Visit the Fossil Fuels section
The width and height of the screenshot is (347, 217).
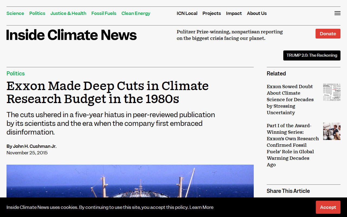(x=104, y=13)
